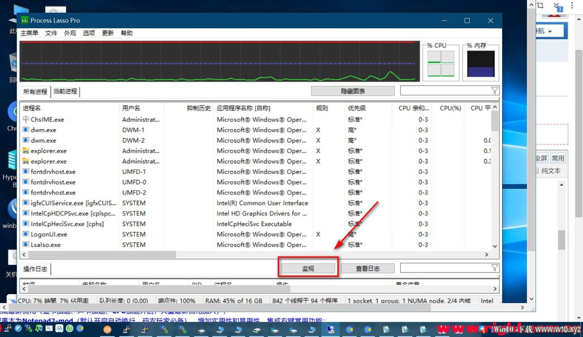583x337 pixels.
Task: Select the fontdrvhost.exe icon in the UMFD-1 row
Action: (x=26, y=171)
